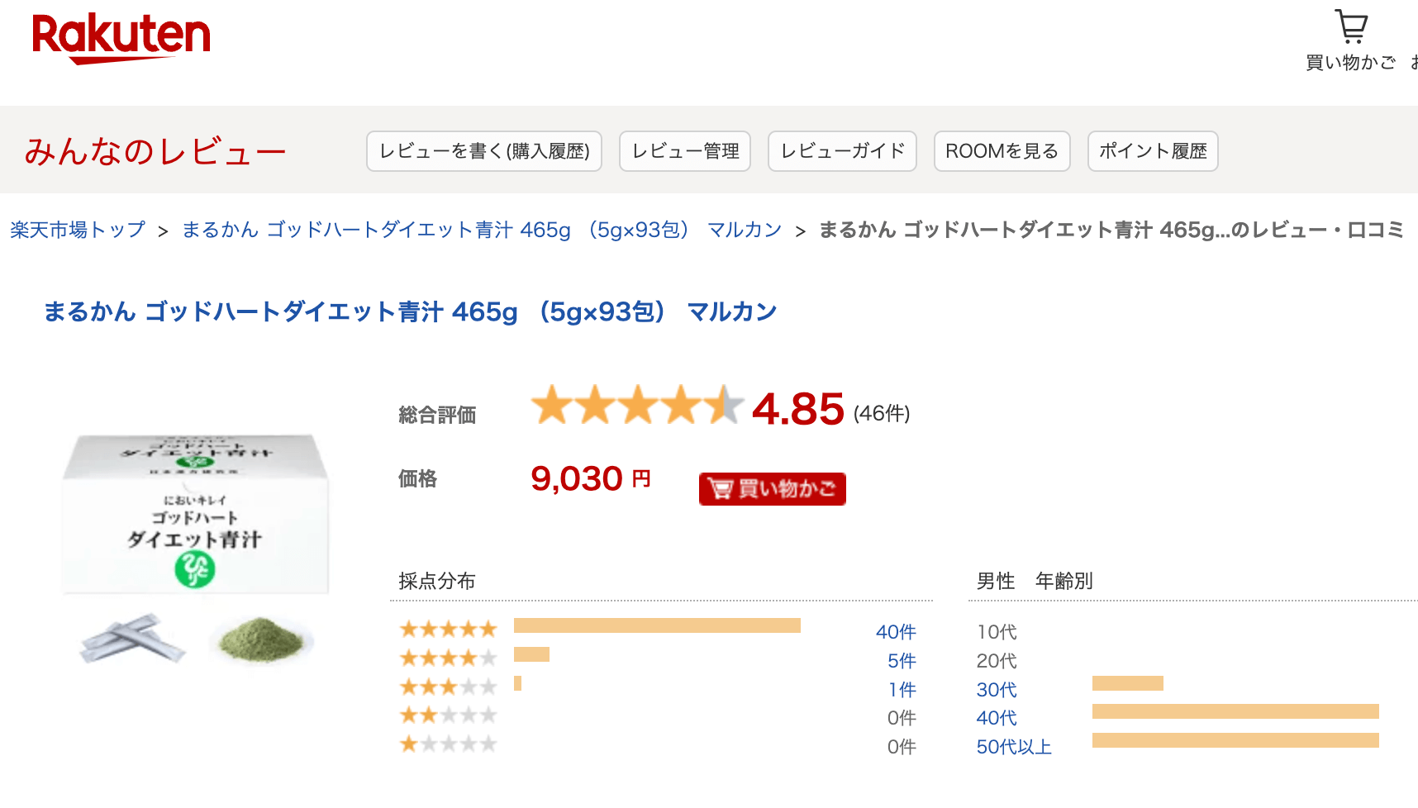Go to 楽天市場トップ breadcrumb link

tap(78, 230)
